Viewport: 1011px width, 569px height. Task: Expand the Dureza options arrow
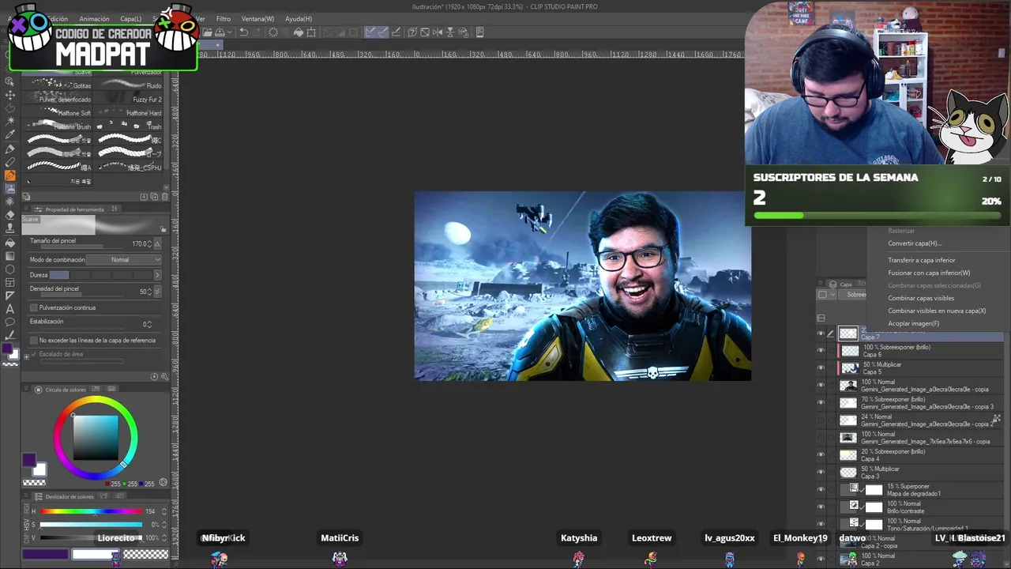[156, 275]
